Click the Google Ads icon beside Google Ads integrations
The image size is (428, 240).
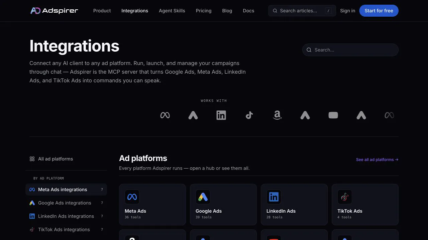pos(32,203)
